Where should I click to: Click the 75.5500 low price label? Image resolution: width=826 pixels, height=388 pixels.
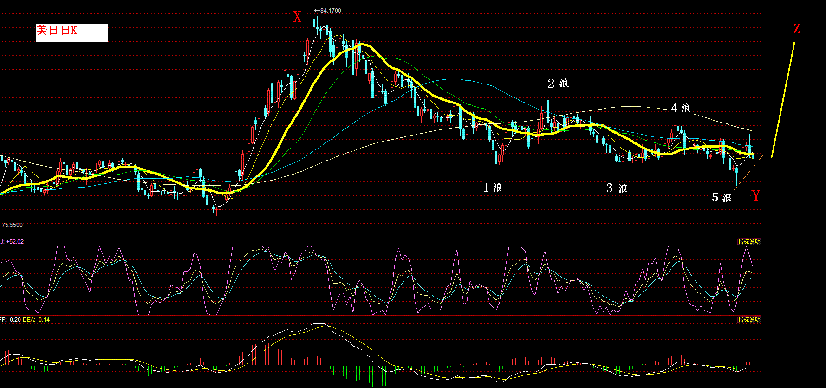click(12, 225)
